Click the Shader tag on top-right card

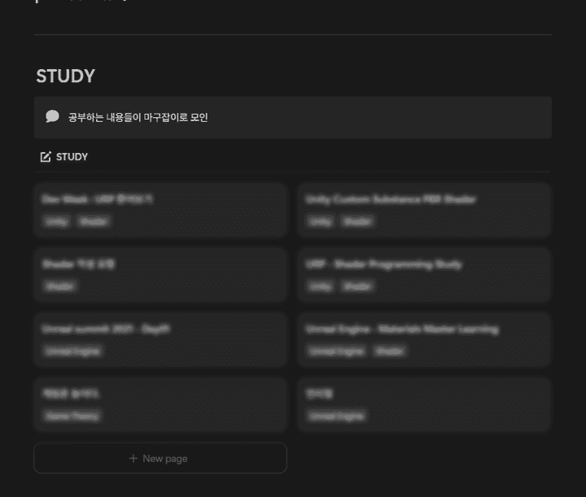[x=357, y=221]
